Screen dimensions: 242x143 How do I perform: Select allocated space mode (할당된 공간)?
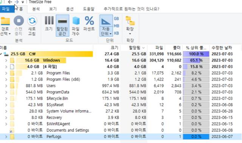point(62,26)
